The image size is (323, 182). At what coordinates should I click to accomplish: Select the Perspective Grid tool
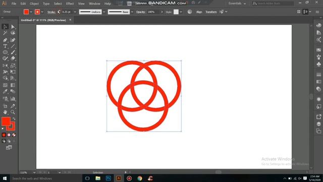[13, 78]
